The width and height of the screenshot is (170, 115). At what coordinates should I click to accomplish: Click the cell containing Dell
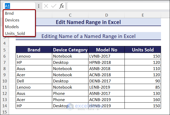34,81
